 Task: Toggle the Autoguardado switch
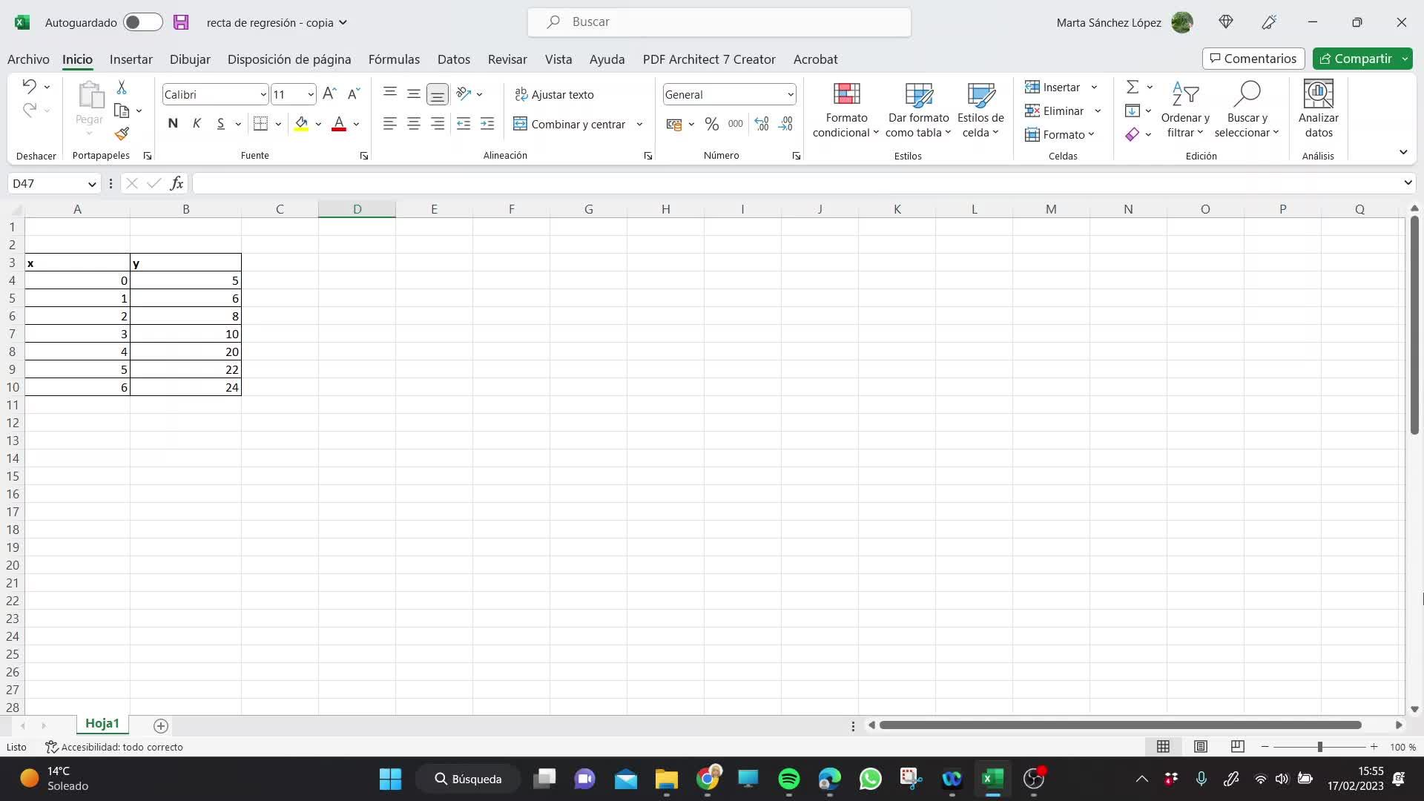click(x=142, y=22)
